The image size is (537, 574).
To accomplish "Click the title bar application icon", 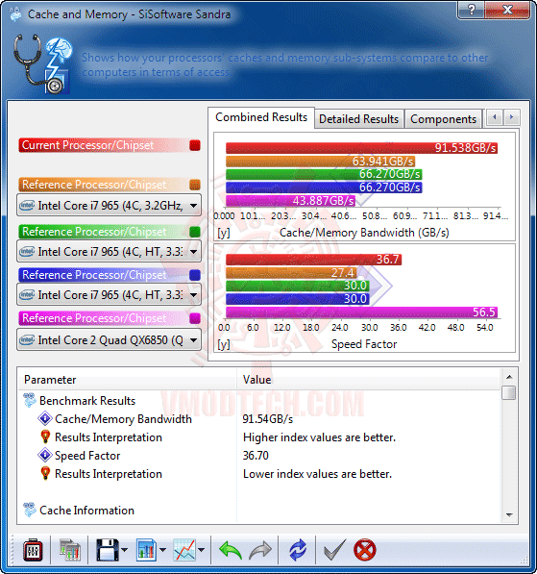I will (x=15, y=14).
